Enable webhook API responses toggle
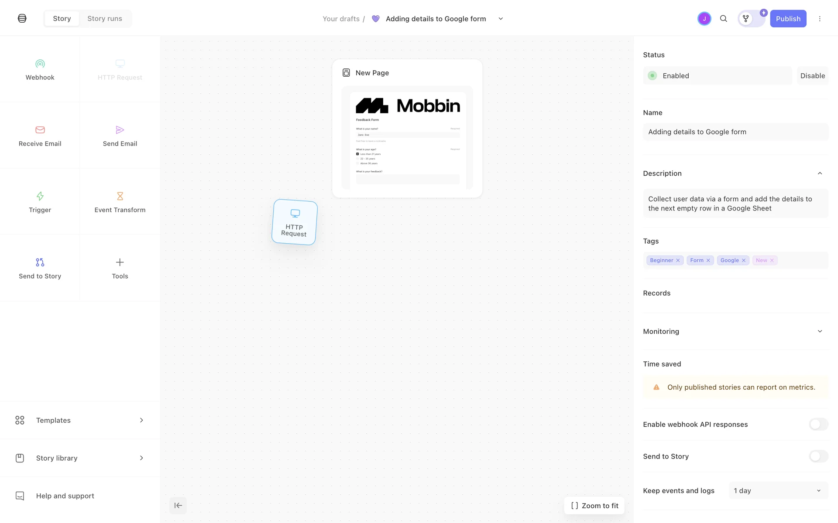This screenshot has width=838, height=523. point(818,425)
